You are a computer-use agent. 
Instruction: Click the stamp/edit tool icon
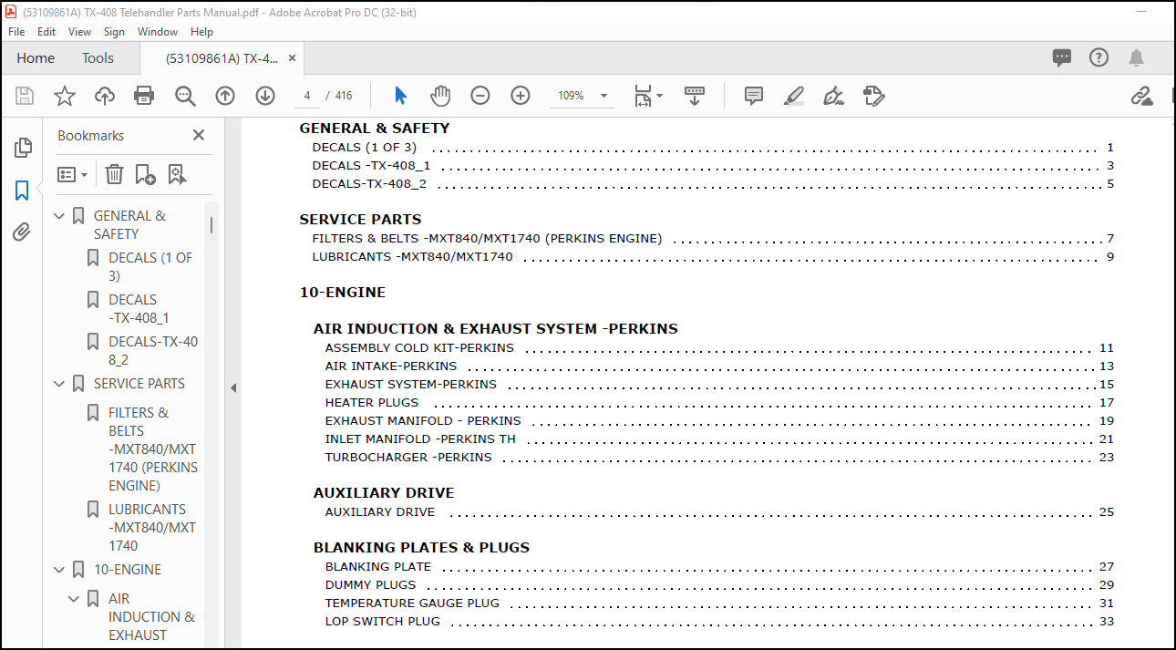(873, 96)
